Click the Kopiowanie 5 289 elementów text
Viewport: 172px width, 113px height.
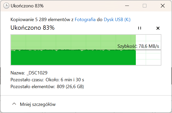(41, 20)
